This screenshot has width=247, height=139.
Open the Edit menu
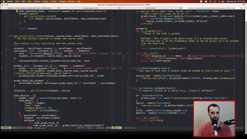pyautogui.click(x=23, y=2)
